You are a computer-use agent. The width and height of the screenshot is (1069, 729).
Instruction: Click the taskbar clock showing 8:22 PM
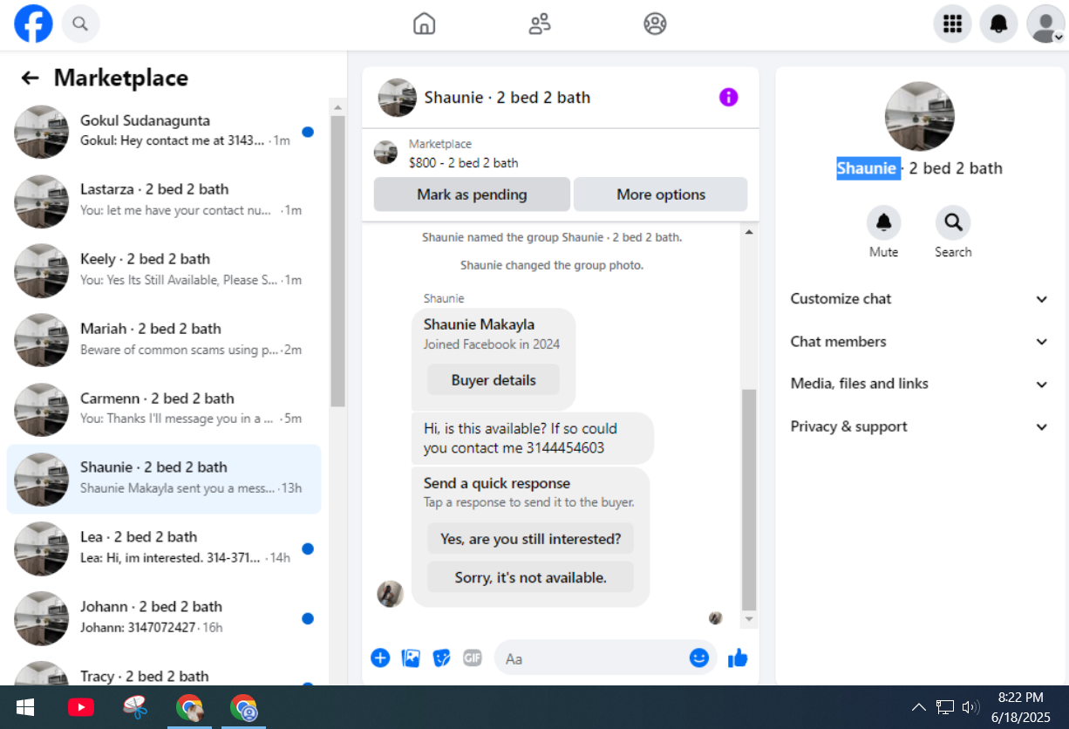tap(1020, 707)
